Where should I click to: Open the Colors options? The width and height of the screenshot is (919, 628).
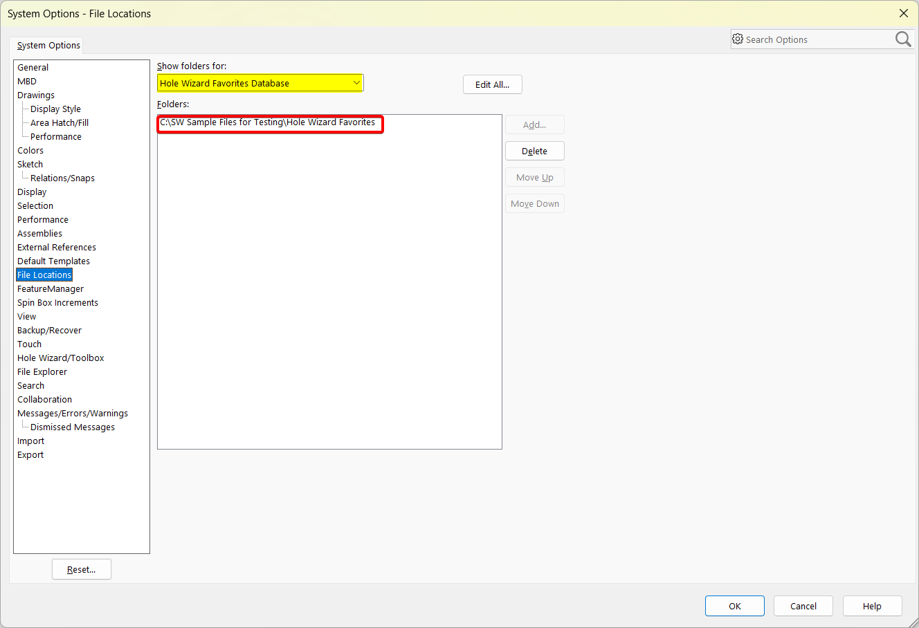(x=30, y=151)
